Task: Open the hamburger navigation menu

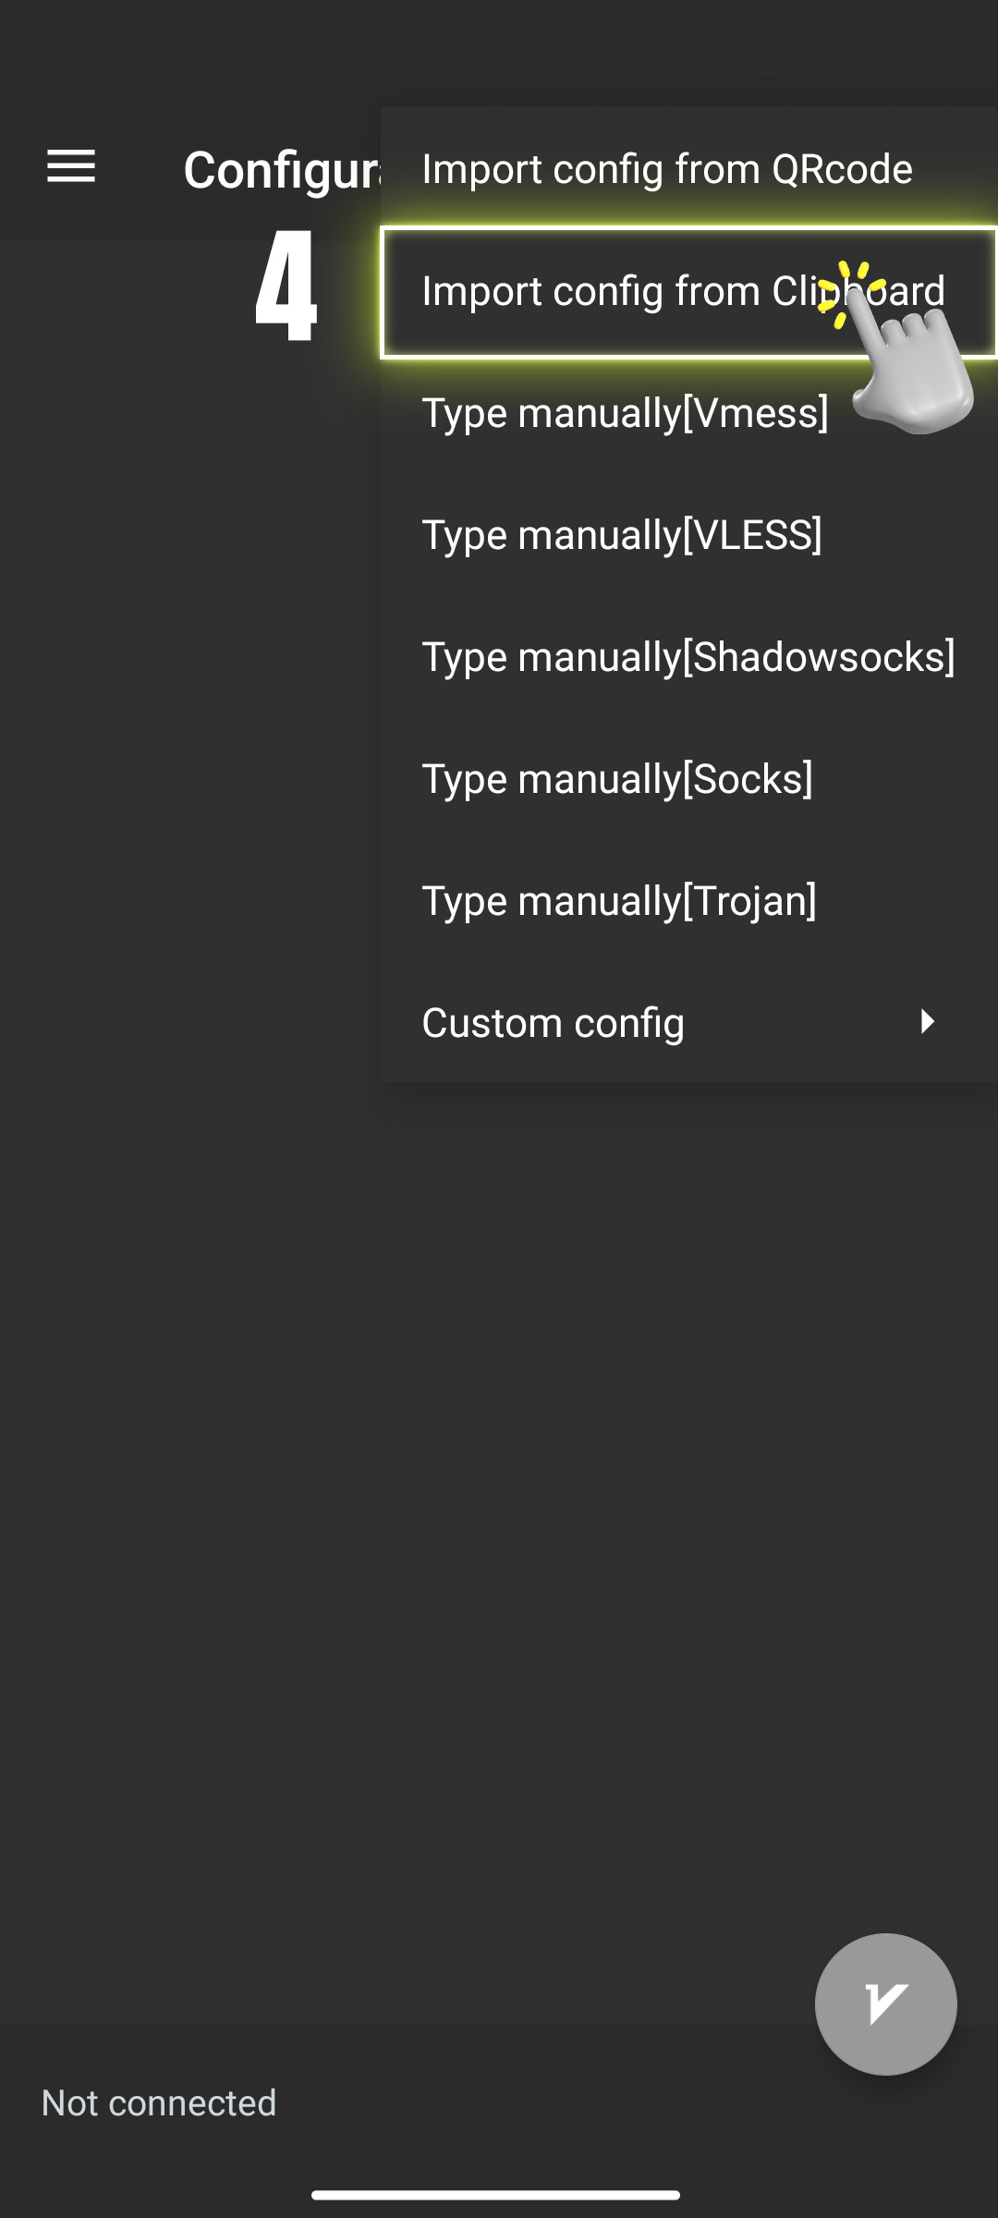Action: 71,166
